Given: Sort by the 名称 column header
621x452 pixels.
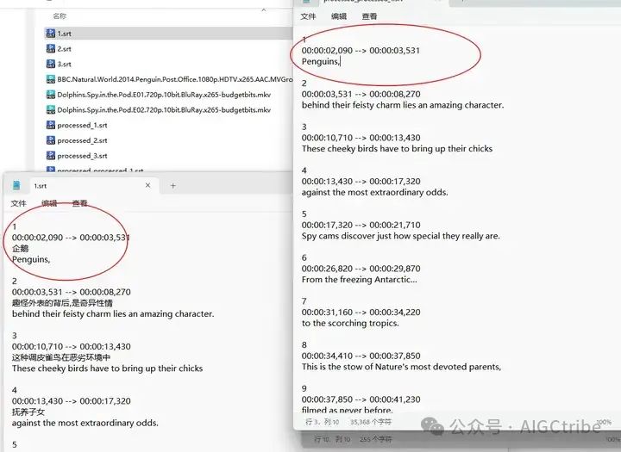Looking at the screenshot, I should (60, 15).
